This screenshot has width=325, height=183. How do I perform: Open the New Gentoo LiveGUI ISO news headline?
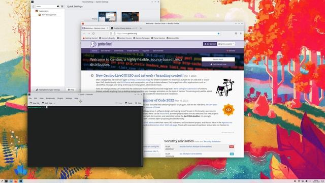(140, 76)
